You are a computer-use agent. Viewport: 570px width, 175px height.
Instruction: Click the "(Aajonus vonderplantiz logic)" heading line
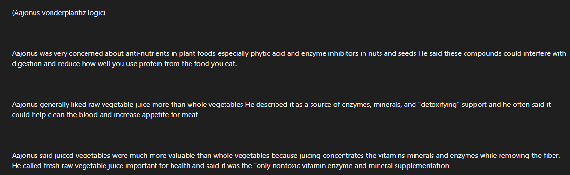[x=58, y=13]
